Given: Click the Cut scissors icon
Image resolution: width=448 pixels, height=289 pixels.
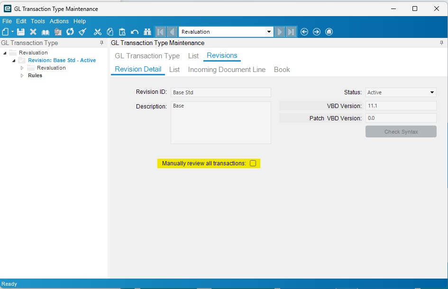Looking at the screenshot, I should click(x=98, y=32).
